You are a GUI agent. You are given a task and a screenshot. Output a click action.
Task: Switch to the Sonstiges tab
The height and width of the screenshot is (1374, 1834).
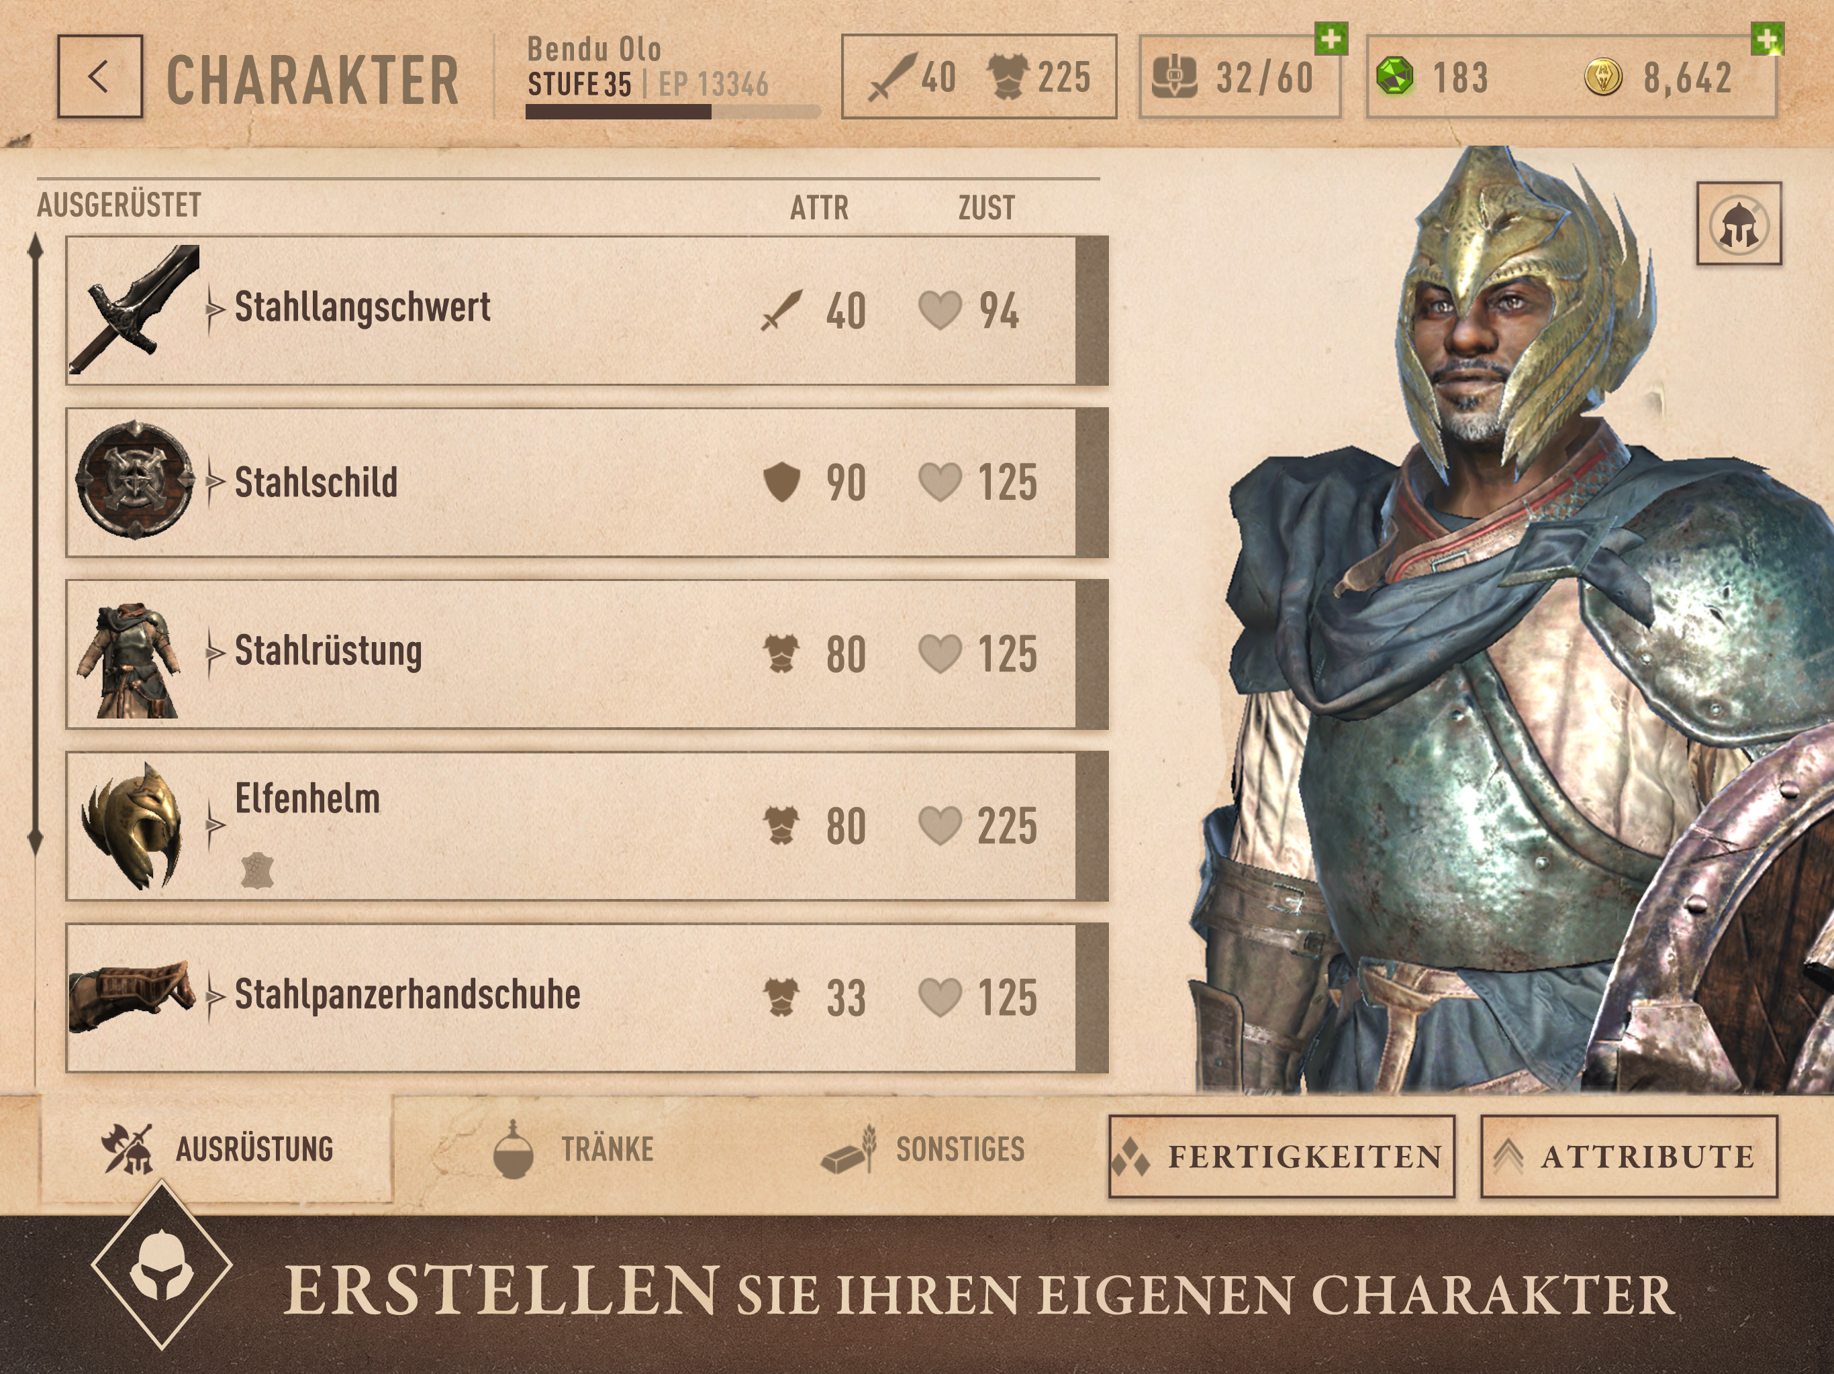pyautogui.click(x=922, y=1149)
